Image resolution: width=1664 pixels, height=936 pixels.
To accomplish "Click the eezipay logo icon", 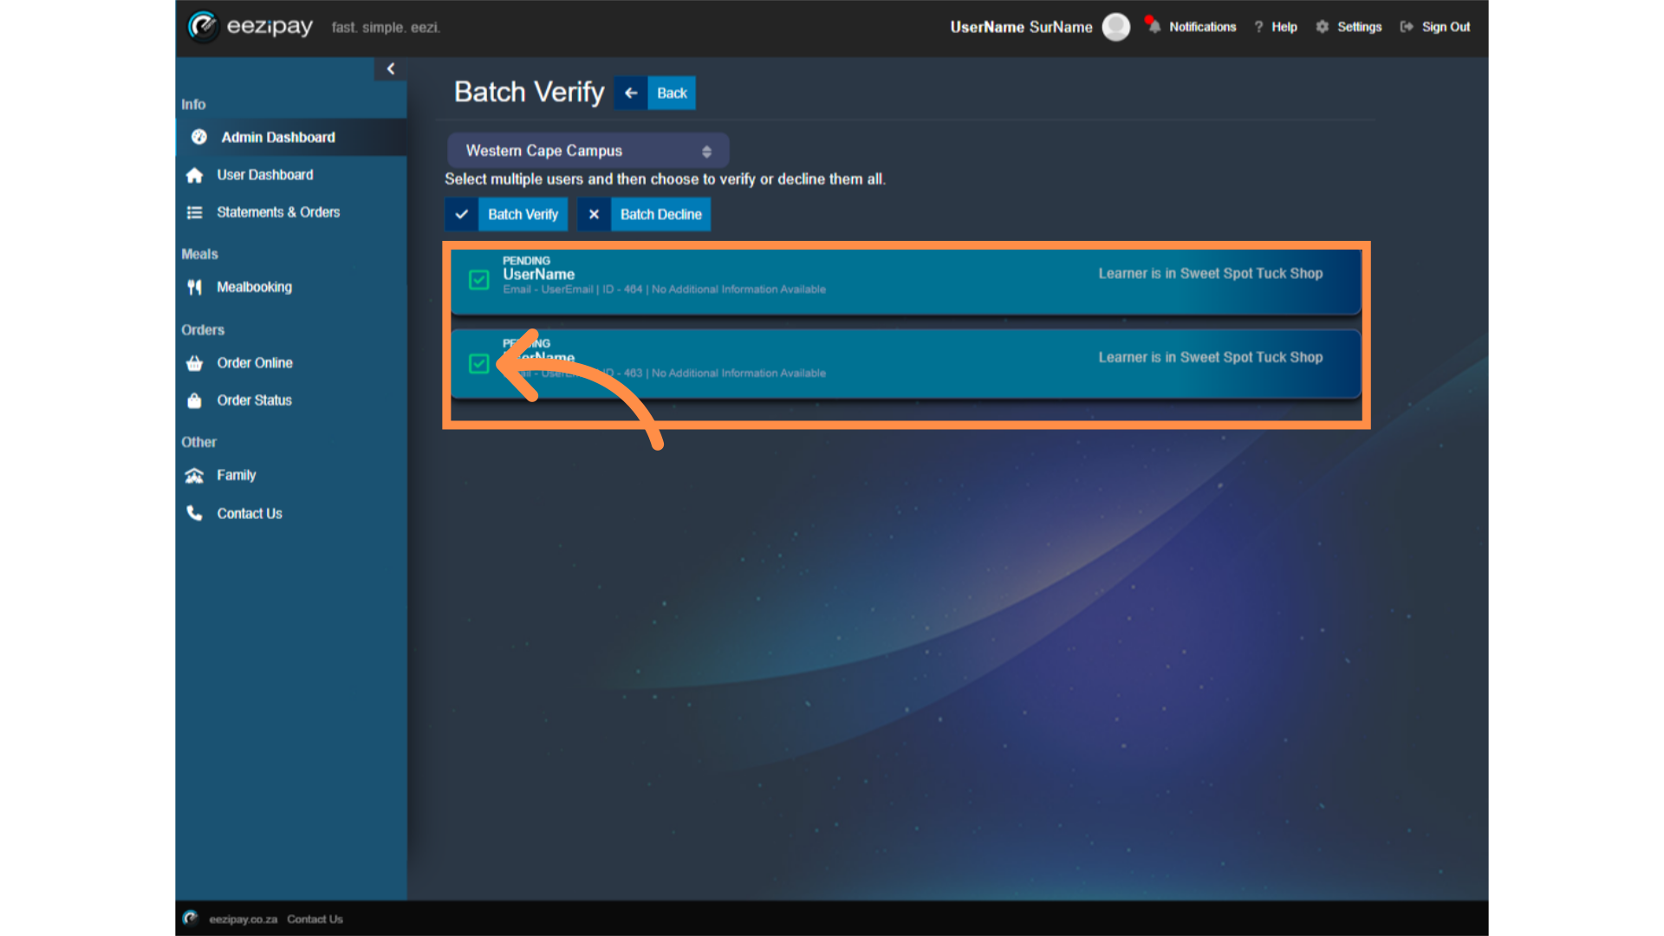I will (x=203, y=27).
